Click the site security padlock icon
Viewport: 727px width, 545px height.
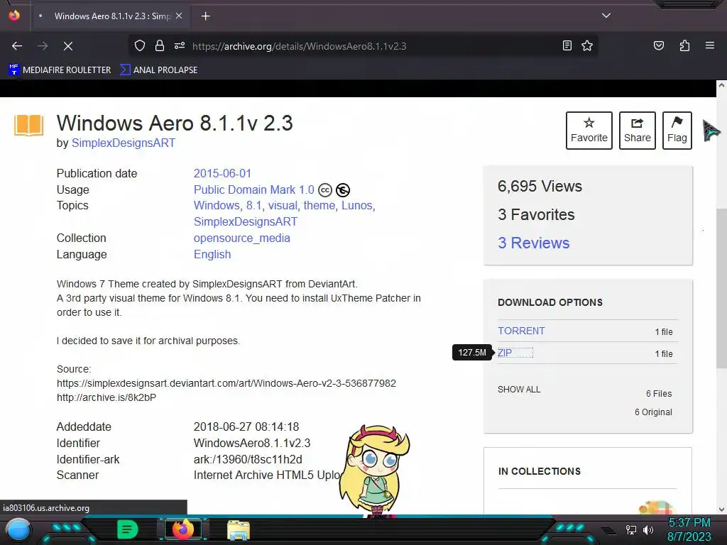160,46
